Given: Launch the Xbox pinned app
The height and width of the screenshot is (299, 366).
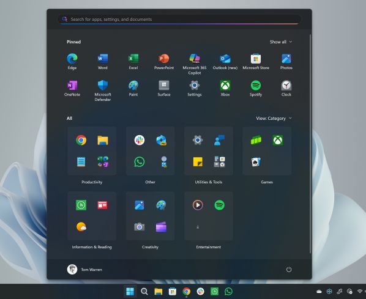Looking at the screenshot, I should point(225,88).
